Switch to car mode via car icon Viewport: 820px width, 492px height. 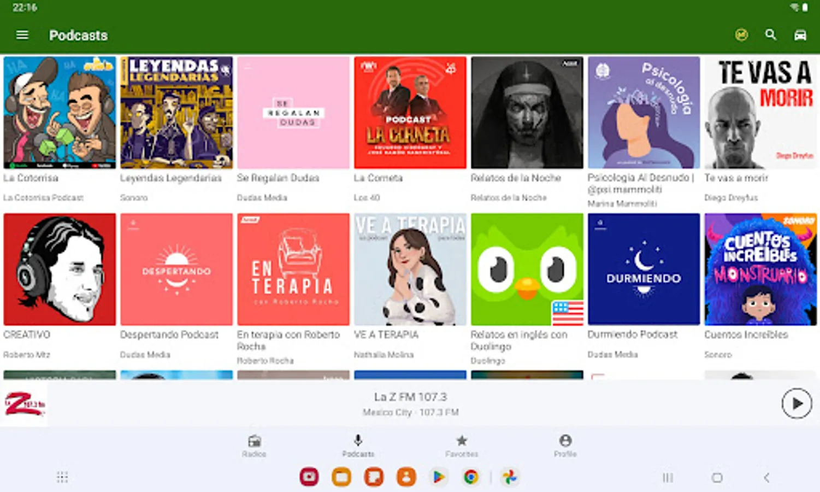(x=800, y=35)
